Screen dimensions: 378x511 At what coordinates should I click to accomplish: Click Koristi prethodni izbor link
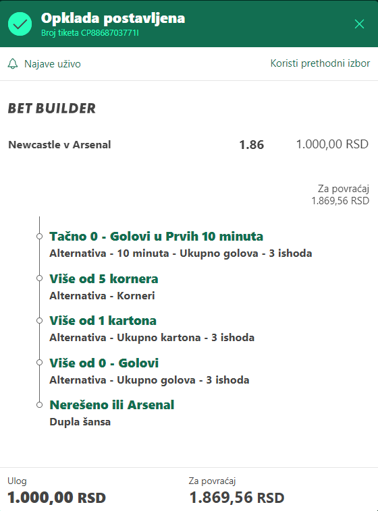pos(320,63)
